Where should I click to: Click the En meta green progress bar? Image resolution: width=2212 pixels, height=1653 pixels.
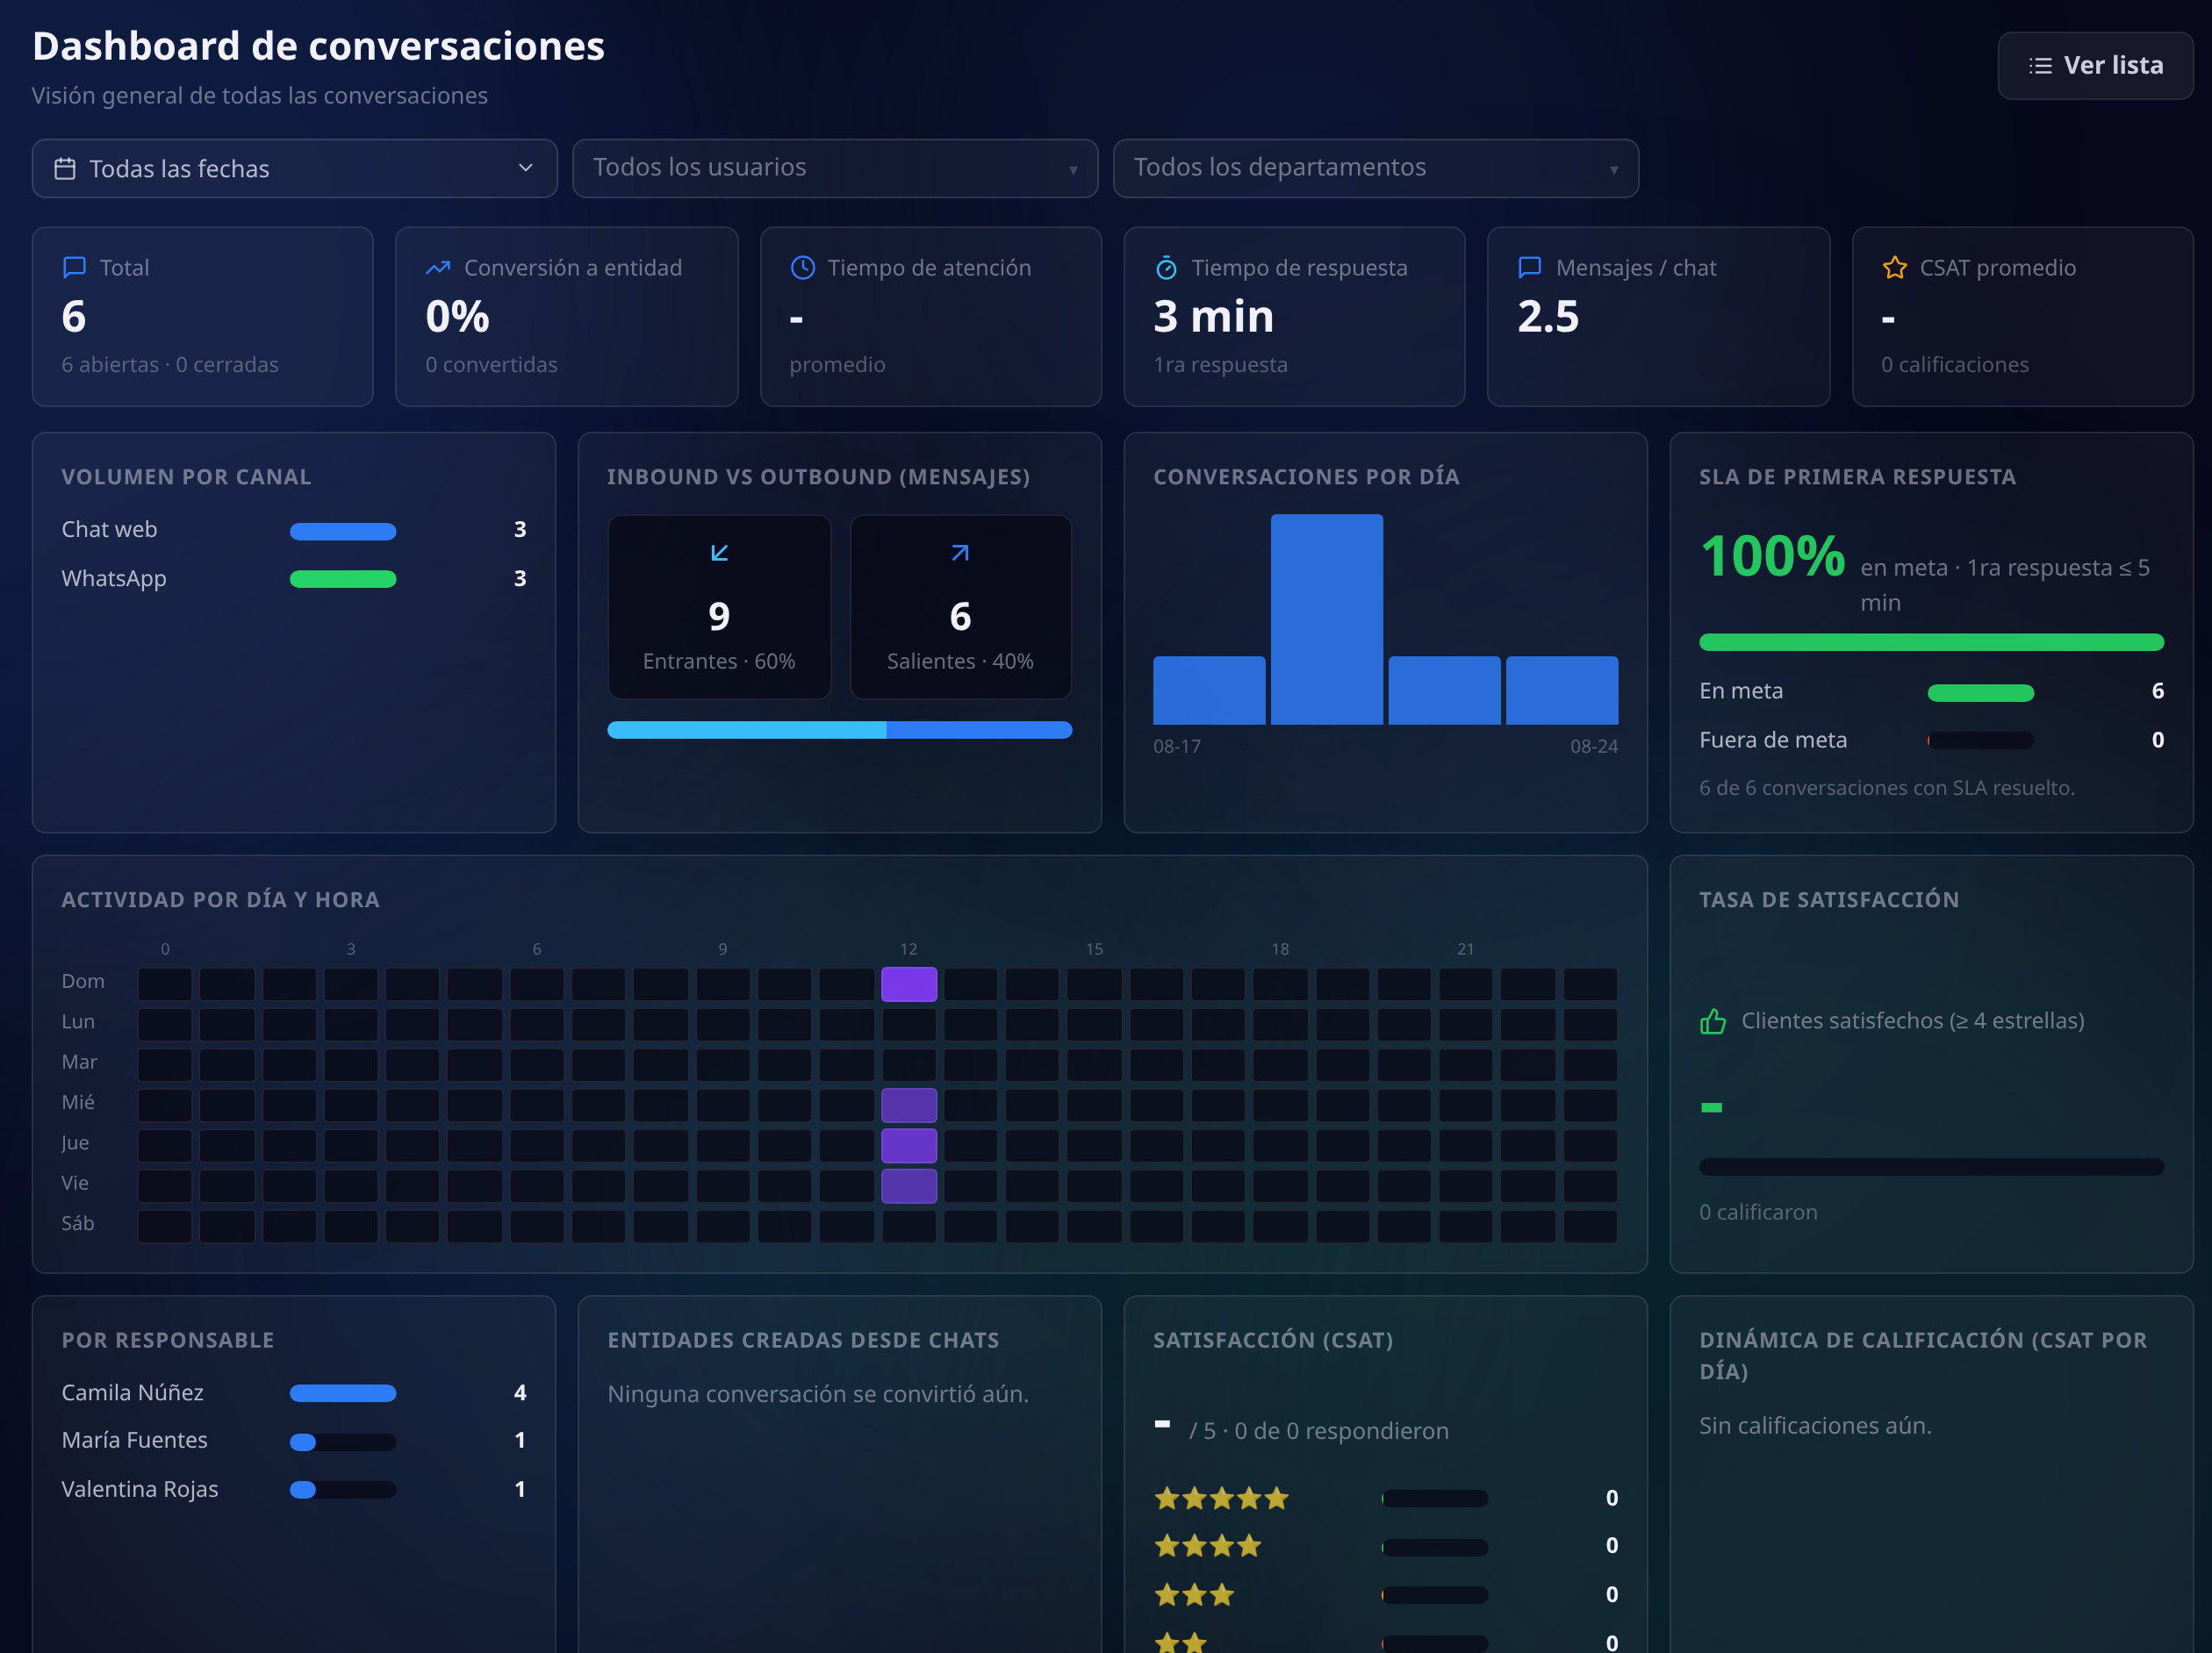tap(1980, 692)
